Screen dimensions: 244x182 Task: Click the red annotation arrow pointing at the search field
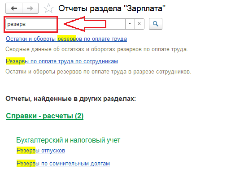click(85, 24)
